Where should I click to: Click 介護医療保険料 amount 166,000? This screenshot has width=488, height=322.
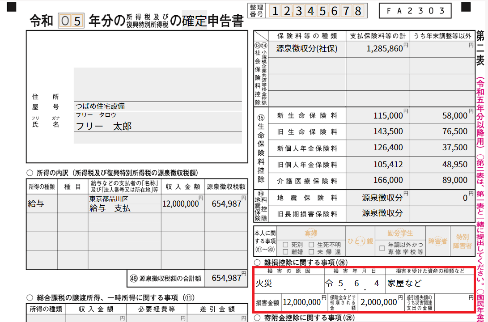[378, 180]
